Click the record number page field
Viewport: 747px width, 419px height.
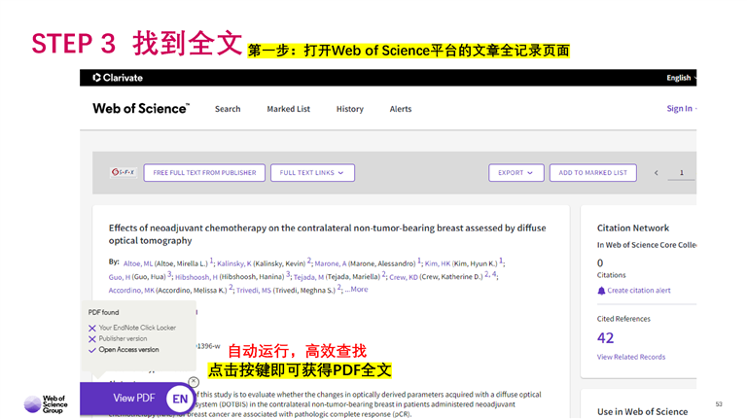(681, 173)
